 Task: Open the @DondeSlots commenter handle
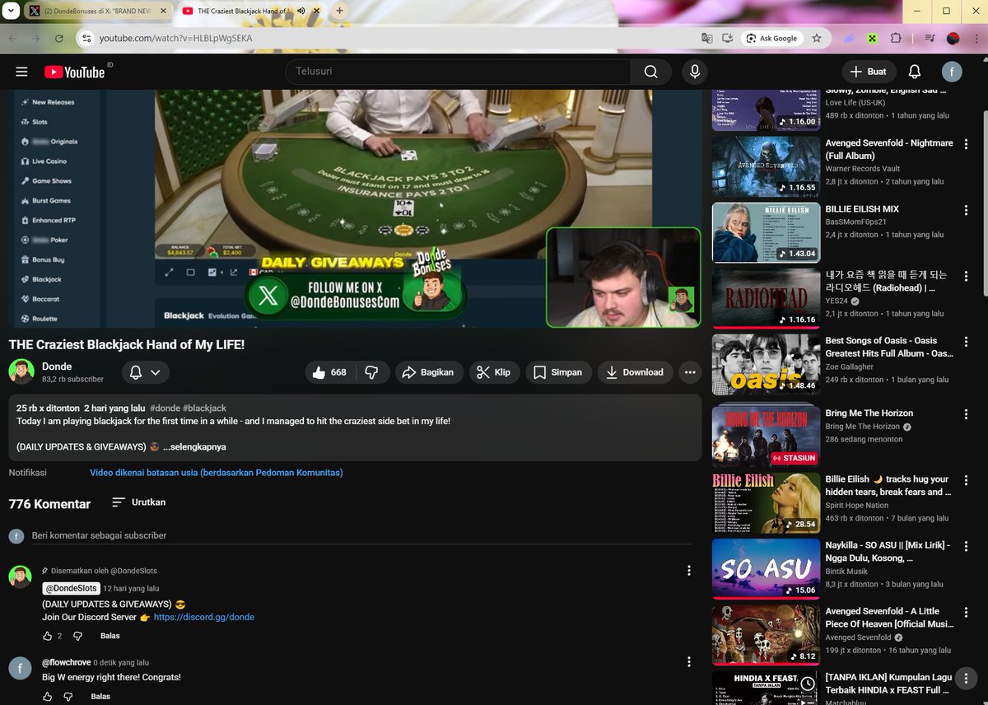[x=72, y=589]
